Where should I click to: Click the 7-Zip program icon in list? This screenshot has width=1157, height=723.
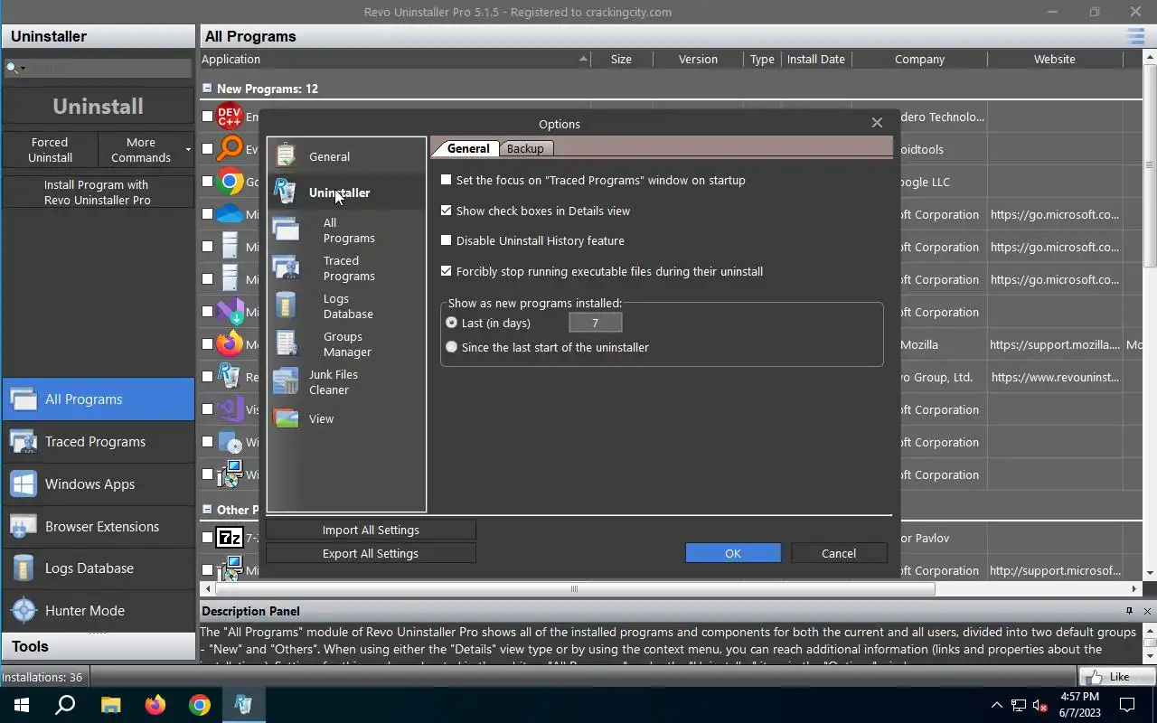[230, 538]
